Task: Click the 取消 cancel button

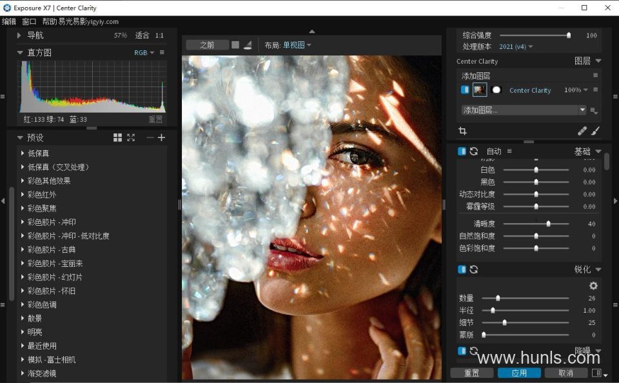Action: [x=566, y=373]
